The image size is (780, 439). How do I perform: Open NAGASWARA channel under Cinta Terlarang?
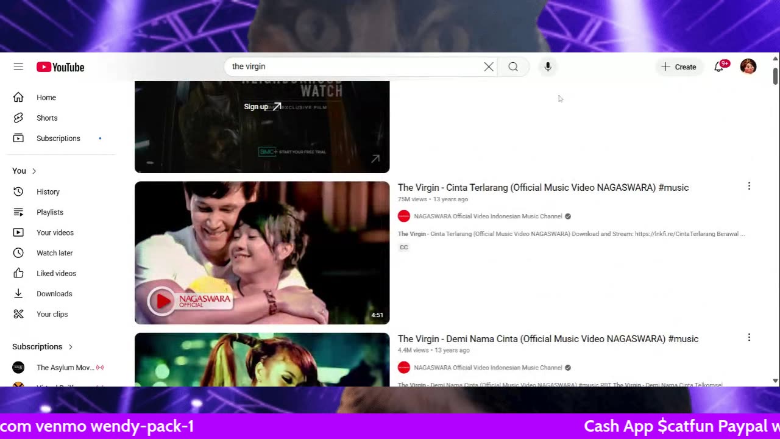[x=488, y=216]
